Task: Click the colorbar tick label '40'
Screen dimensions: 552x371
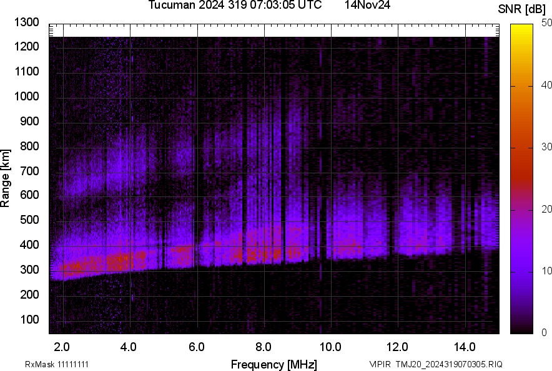Action: tap(546, 85)
